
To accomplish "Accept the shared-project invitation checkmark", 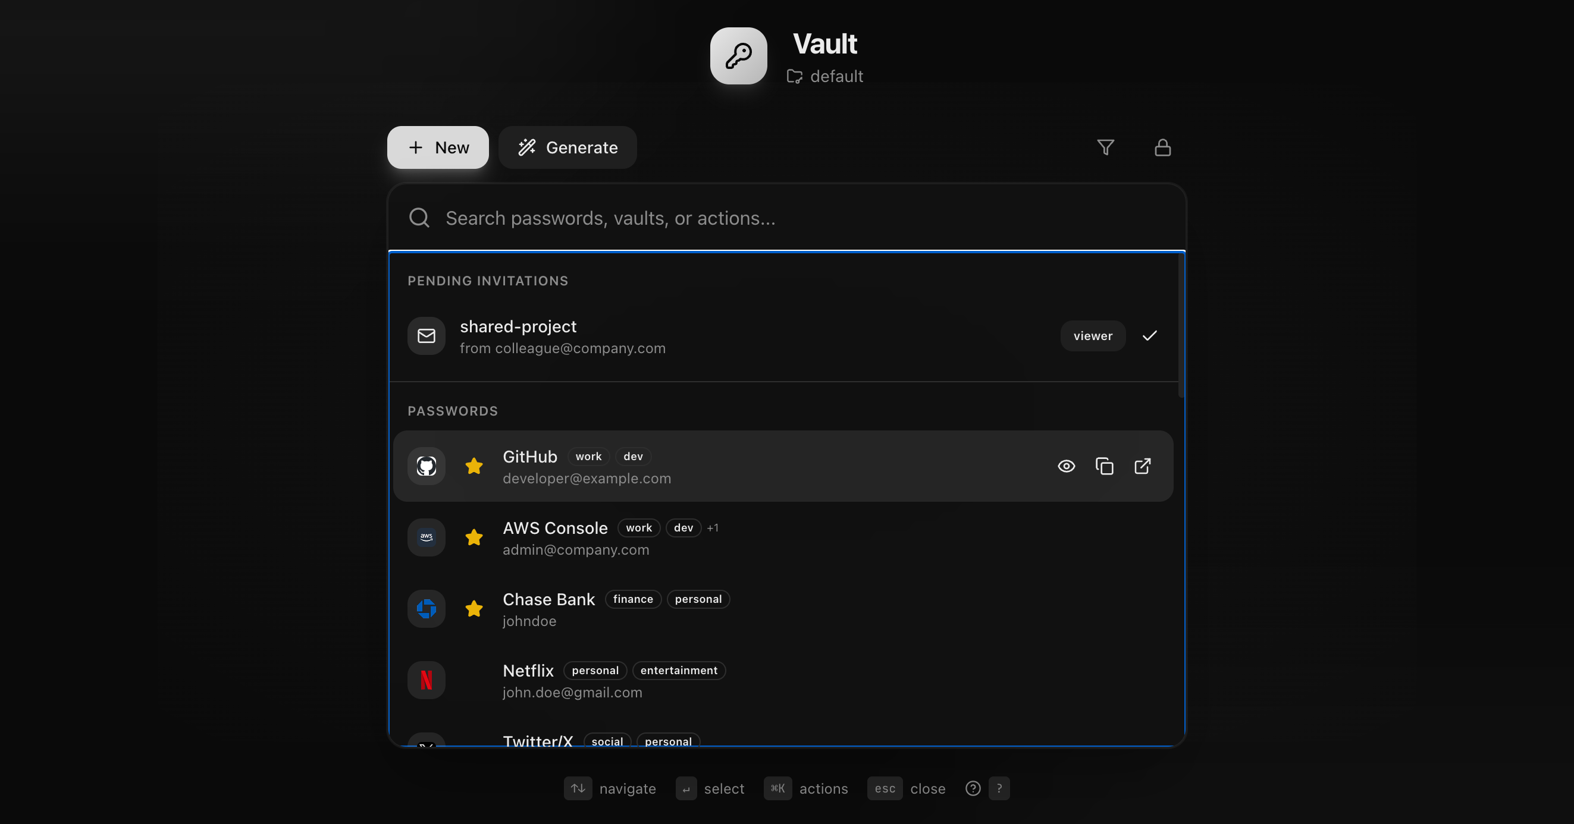I will point(1149,335).
